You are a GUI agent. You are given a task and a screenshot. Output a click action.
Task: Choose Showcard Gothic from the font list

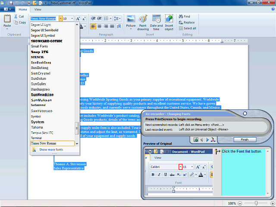[x=53, y=41]
